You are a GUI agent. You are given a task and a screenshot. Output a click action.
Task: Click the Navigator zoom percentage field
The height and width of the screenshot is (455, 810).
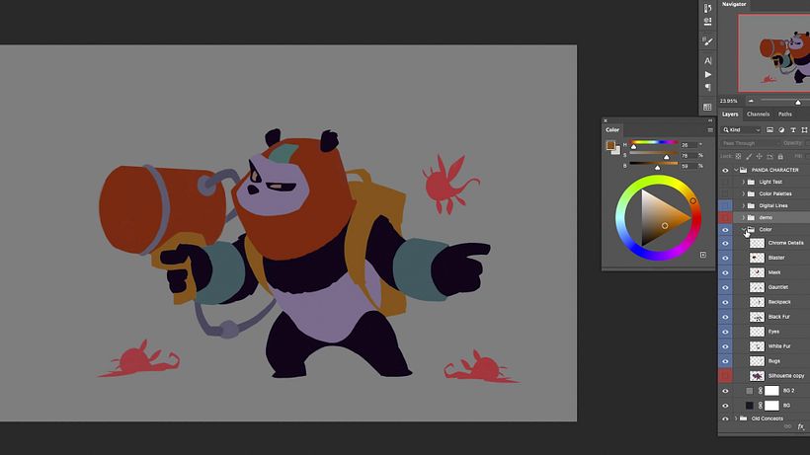tap(729, 101)
